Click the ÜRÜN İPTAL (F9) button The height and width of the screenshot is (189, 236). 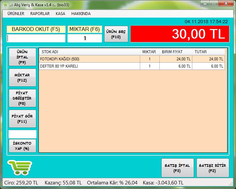click(x=22, y=57)
